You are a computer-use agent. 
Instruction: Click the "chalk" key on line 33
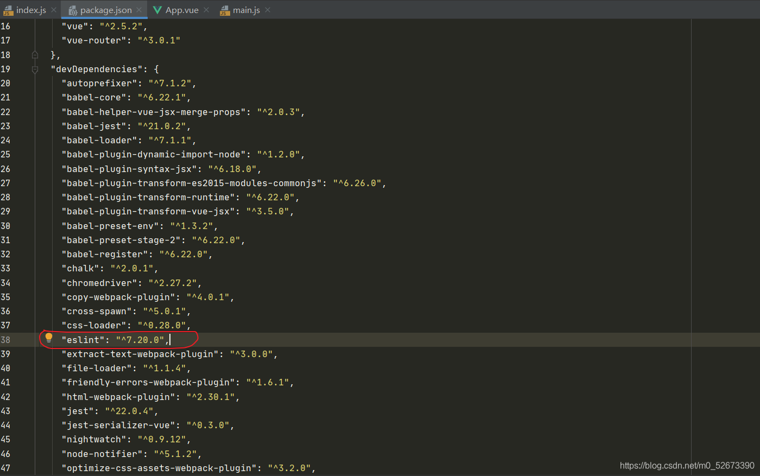(x=80, y=268)
